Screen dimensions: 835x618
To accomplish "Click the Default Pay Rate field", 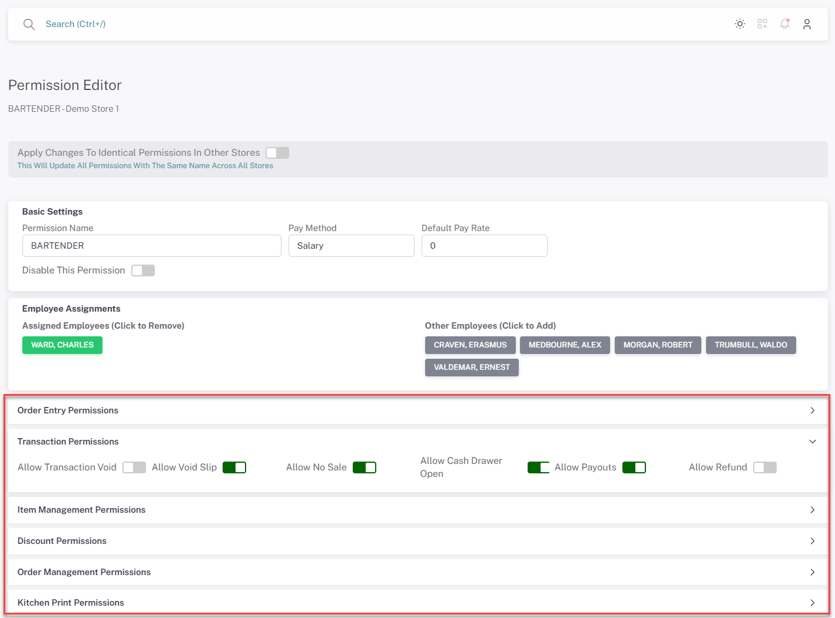I will 484,246.
